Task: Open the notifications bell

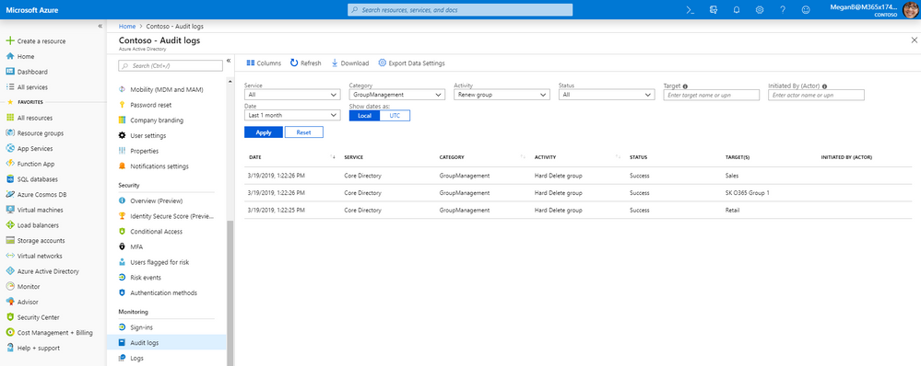Action: coord(737,10)
